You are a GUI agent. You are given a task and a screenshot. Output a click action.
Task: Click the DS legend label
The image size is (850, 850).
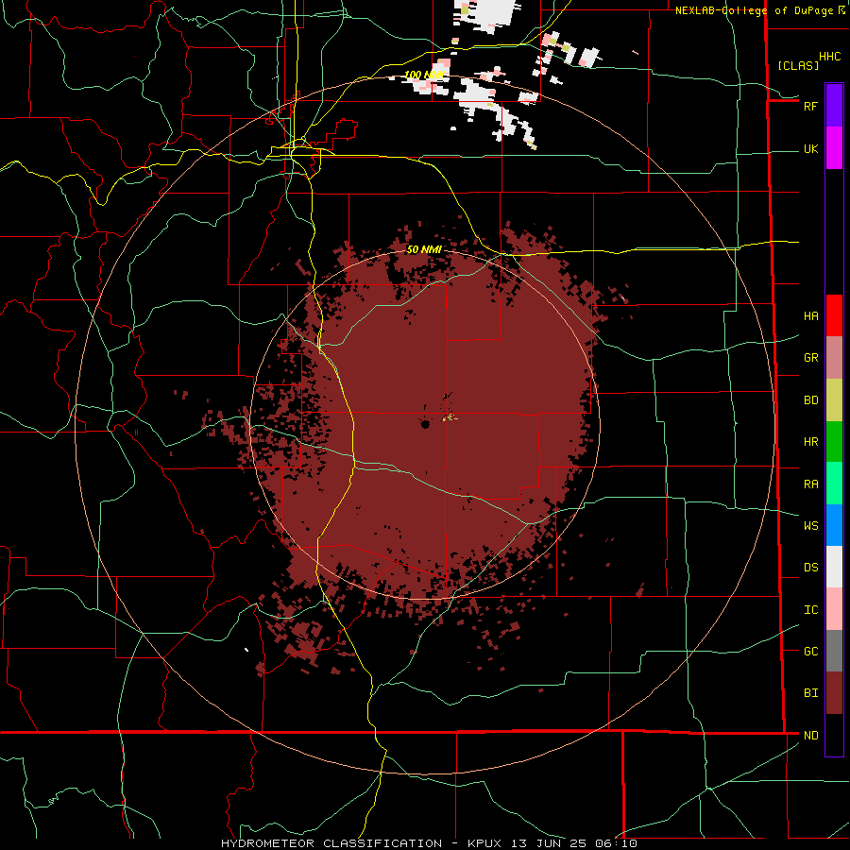point(810,568)
